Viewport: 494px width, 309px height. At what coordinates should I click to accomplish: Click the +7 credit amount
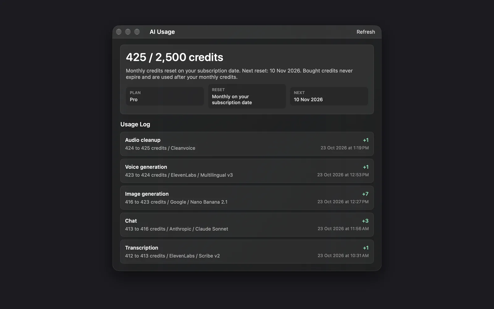[365, 194]
